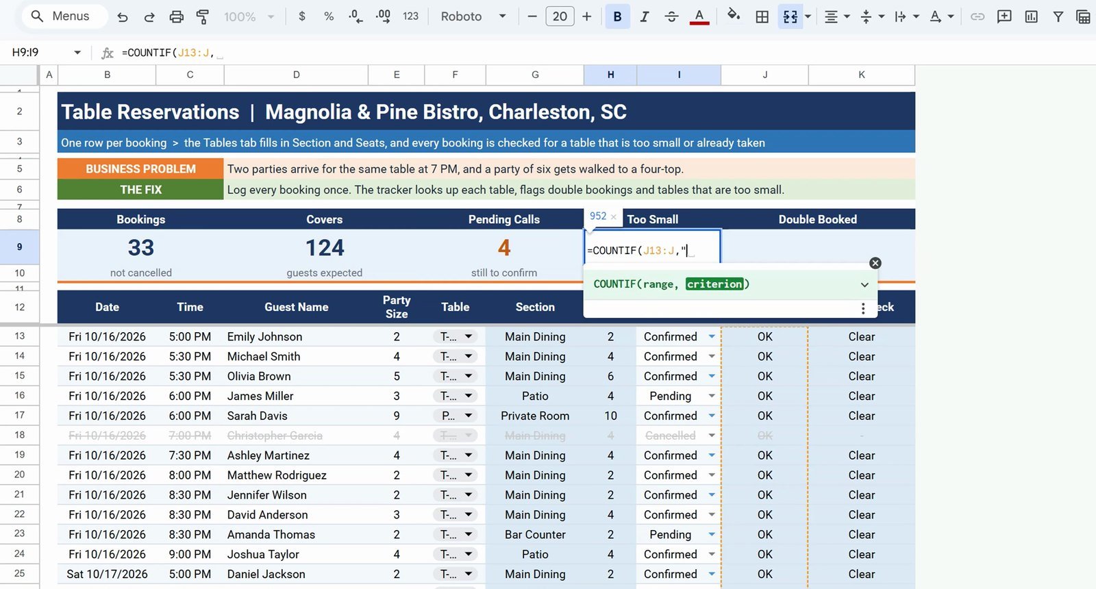Open the 100% zoom dropdown
Viewport: 1096px width, 589px height.
pyautogui.click(x=249, y=16)
